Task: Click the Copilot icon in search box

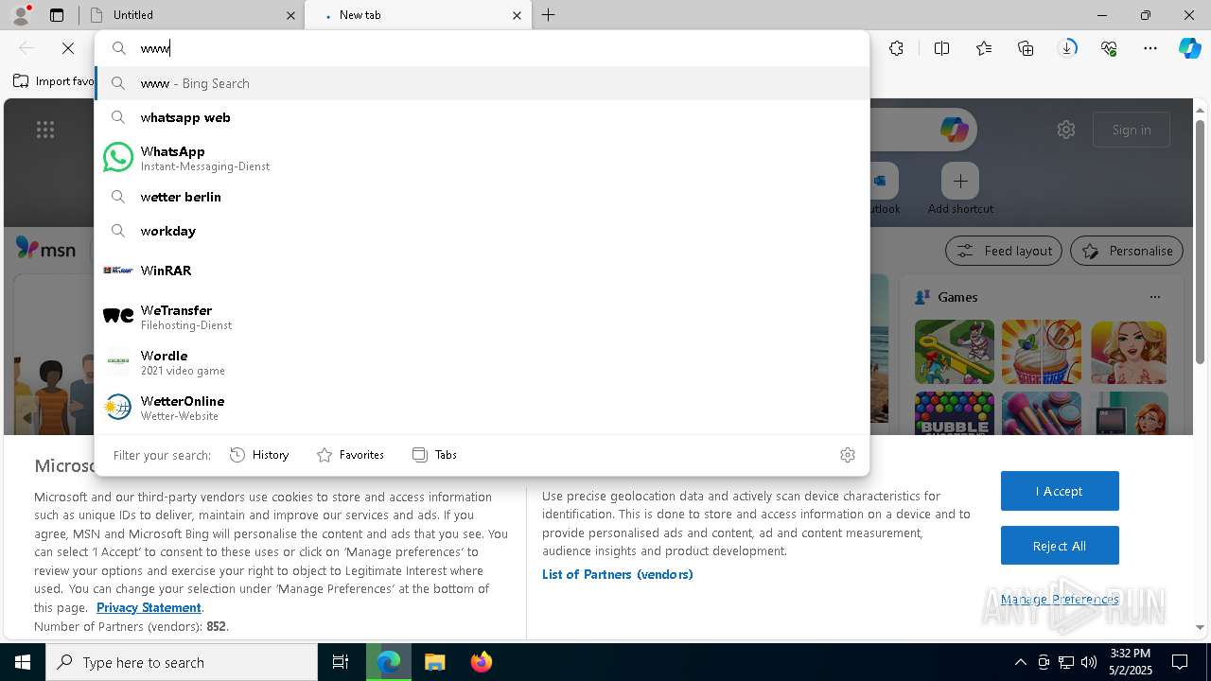Action: pyautogui.click(x=954, y=130)
